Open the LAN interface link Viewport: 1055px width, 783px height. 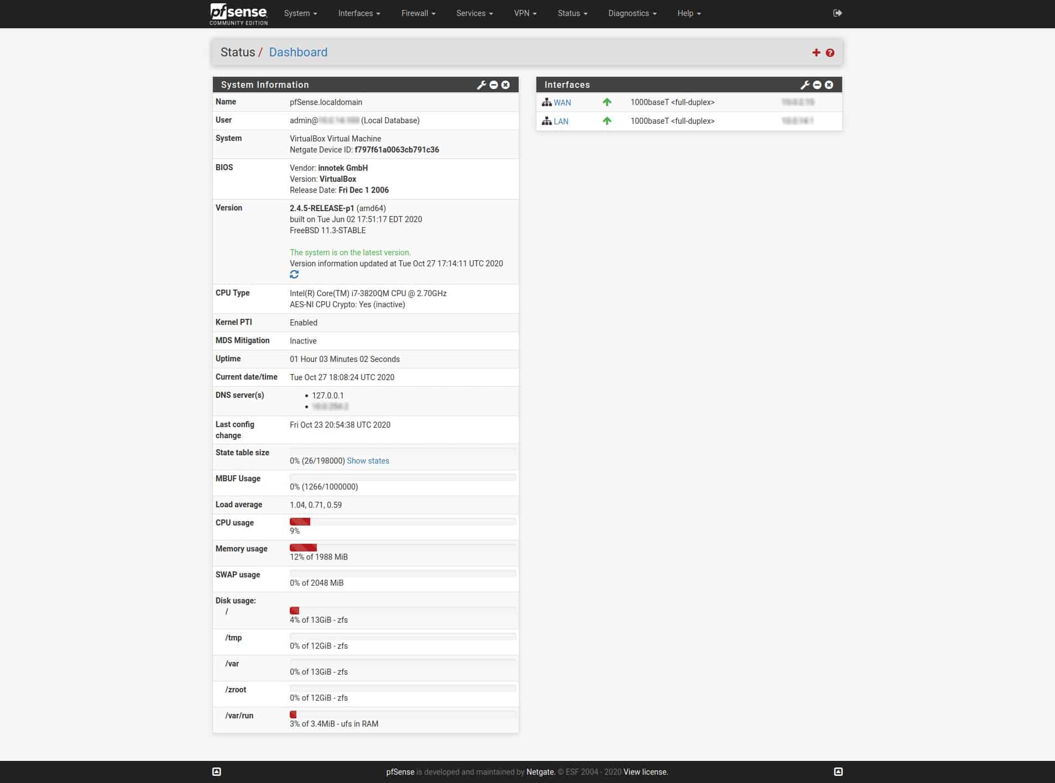pos(561,121)
